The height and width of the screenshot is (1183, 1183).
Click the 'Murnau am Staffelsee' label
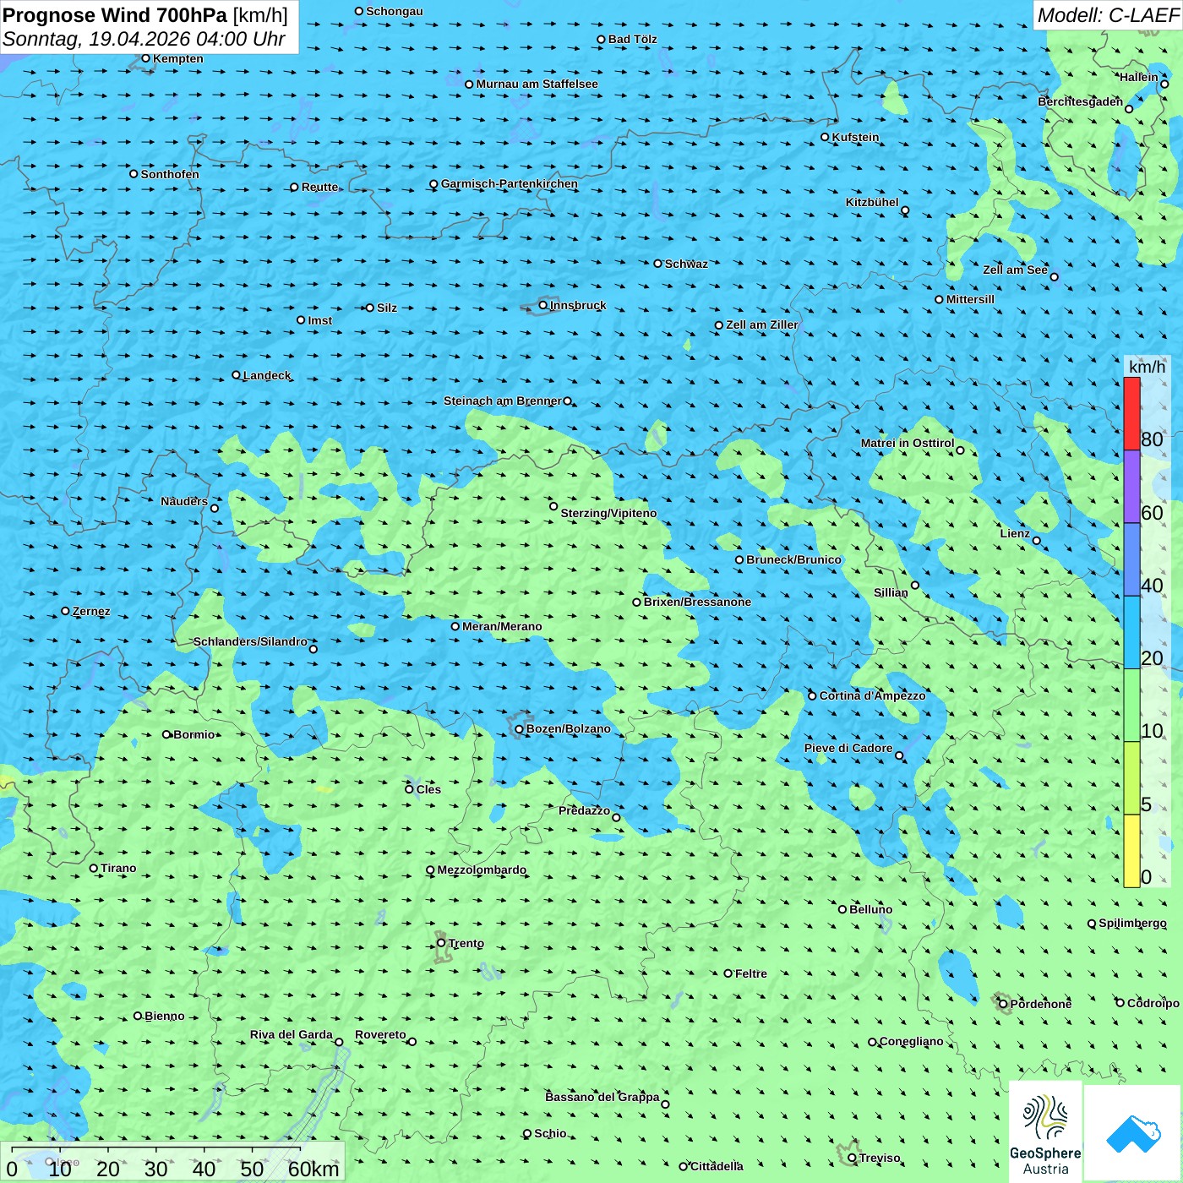[537, 84]
